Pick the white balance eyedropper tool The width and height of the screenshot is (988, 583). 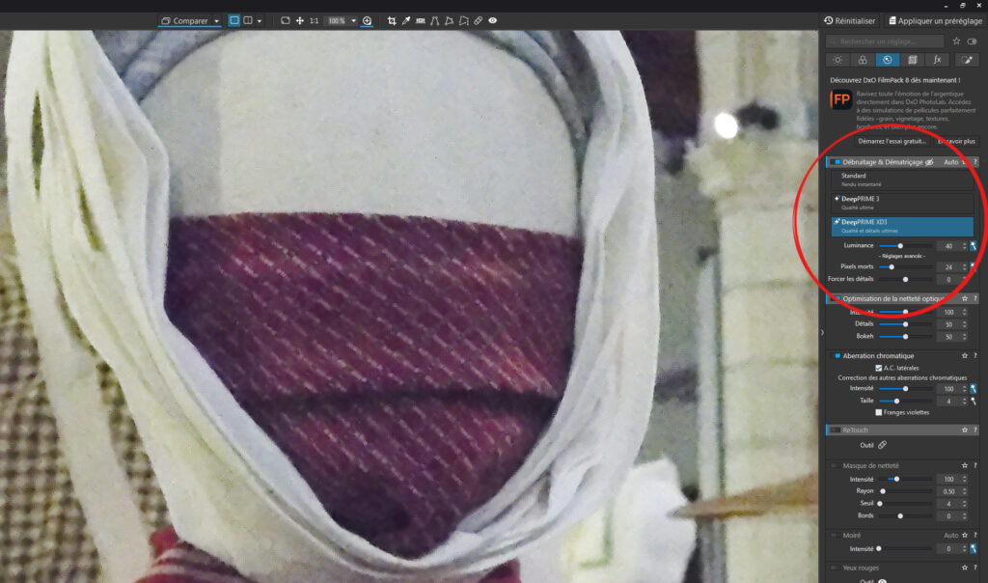click(x=406, y=20)
